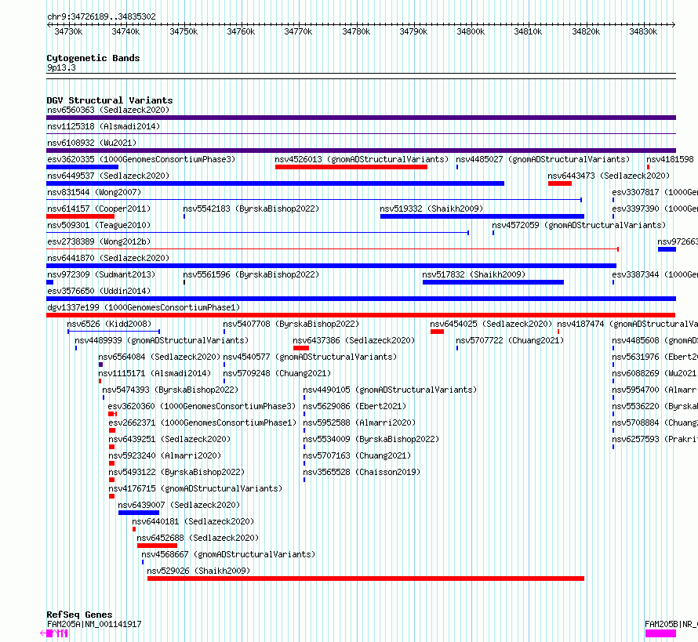Select the nsv6454025 red variant bar
This screenshot has width=698, height=642.
pos(437,332)
